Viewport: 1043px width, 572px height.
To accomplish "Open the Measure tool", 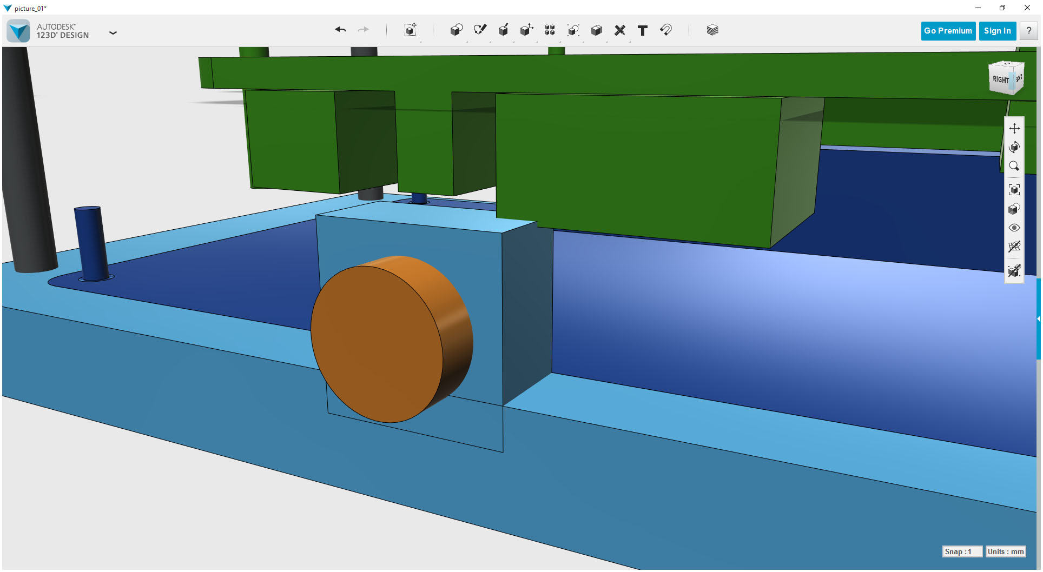I will (x=620, y=31).
